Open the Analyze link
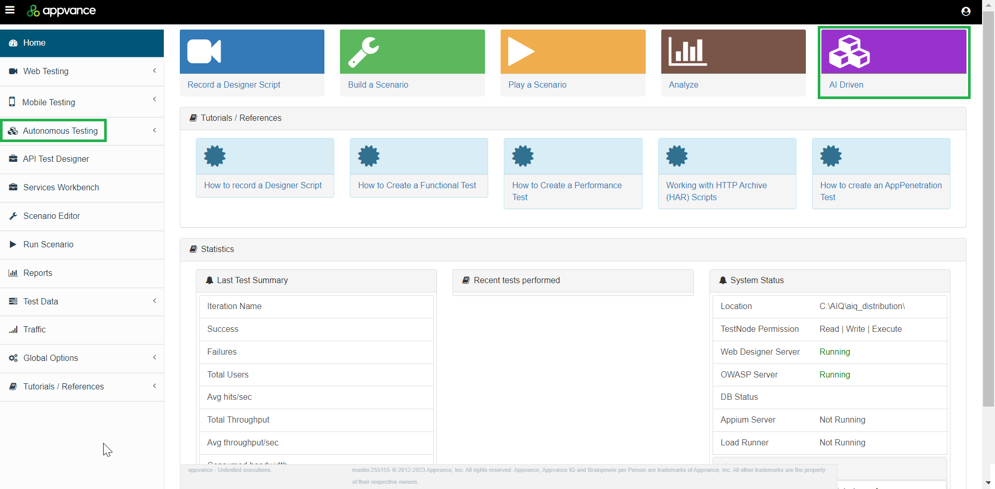Viewport: 995px width, 489px height. [x=683, y=85]
